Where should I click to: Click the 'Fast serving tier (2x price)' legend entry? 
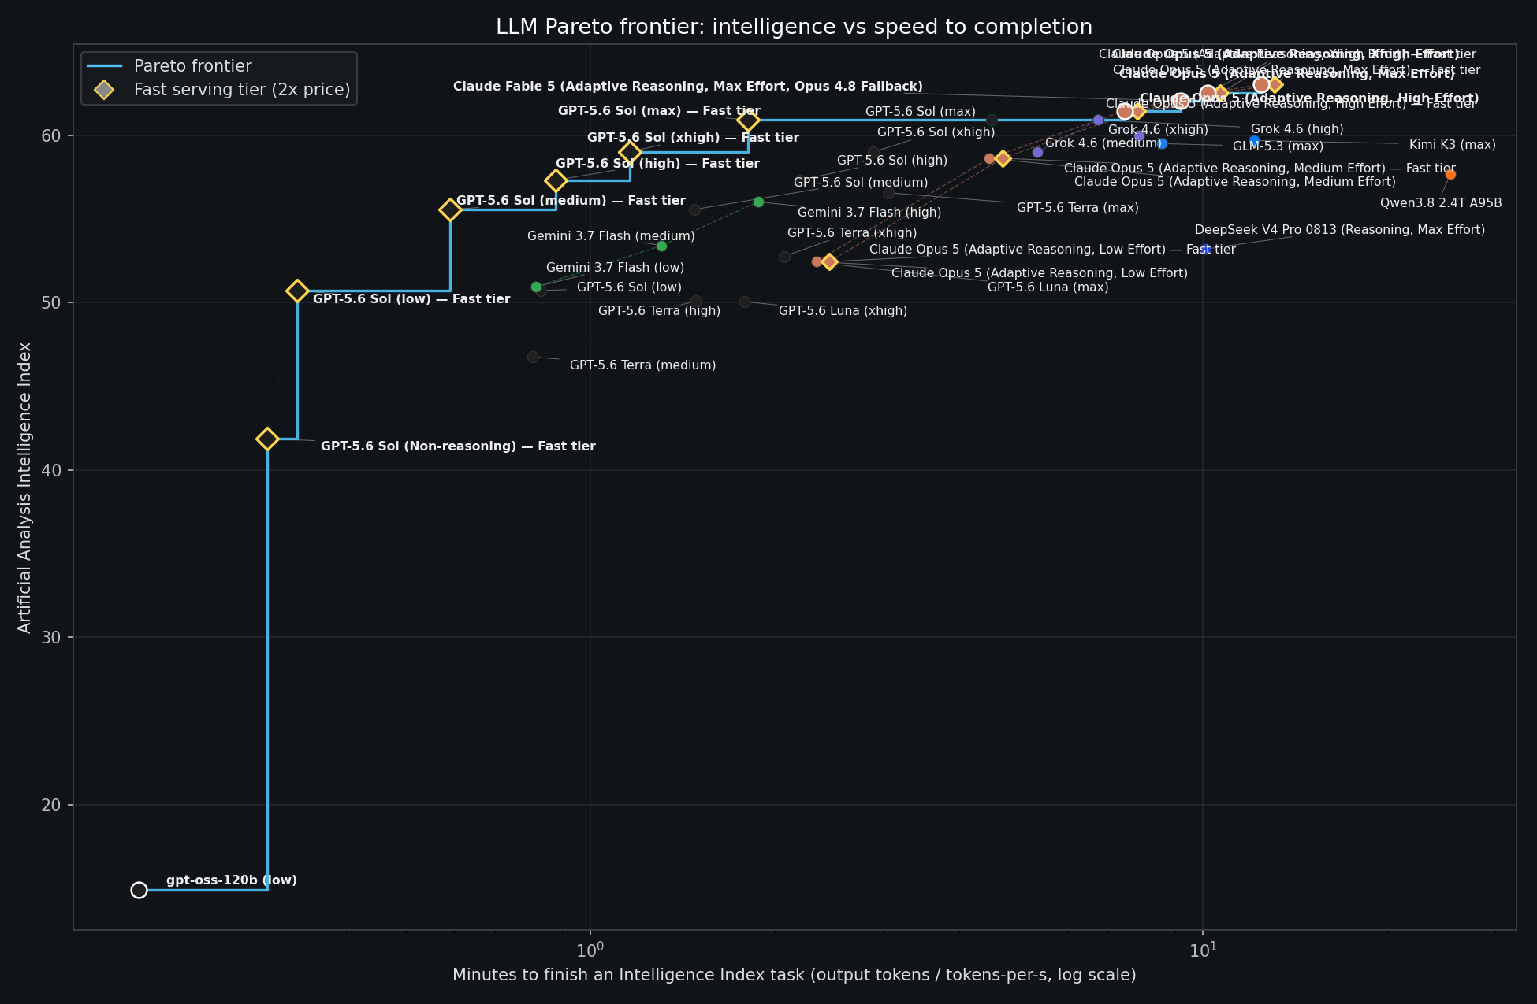pos(219,90)
